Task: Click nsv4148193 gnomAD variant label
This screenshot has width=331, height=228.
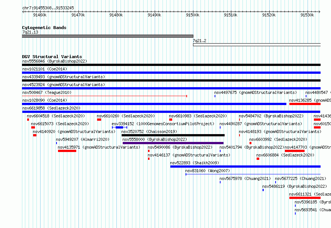Action: point(280,132)
